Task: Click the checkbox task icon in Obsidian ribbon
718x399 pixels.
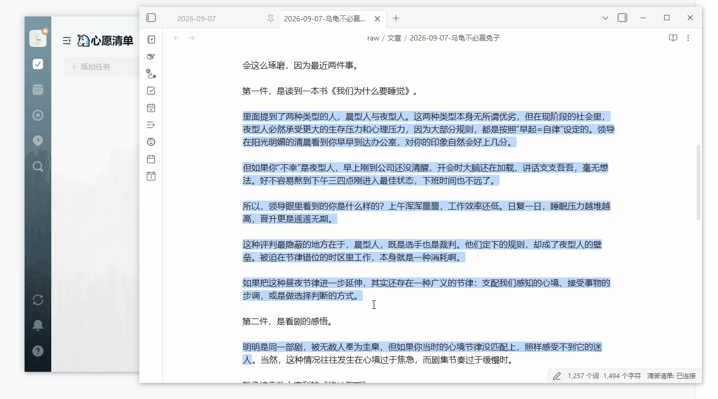Action: 151,91
